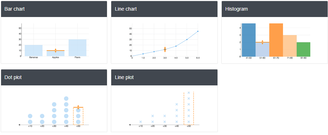Click the line chart data point at 5.0
This screenshot has height=135, width=328.
pyautogui.click(x=187, y=39)
